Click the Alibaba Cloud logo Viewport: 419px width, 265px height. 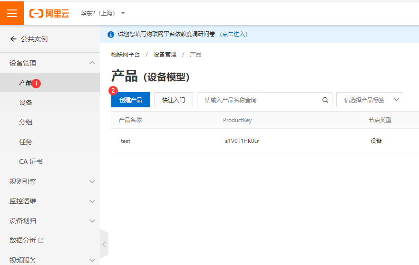tap(49, 13)
